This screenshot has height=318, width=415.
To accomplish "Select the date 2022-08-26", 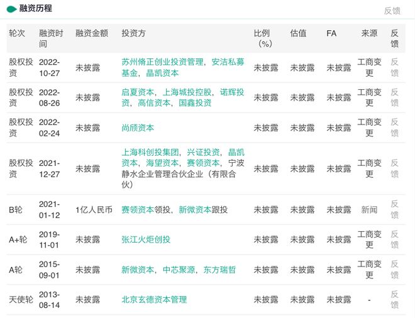I will tap(50, 97).
